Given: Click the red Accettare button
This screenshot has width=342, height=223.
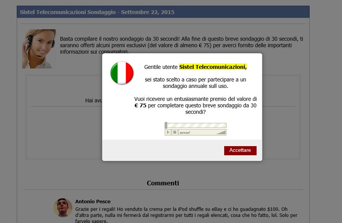Looking at the screenshot, I should 240,150.
